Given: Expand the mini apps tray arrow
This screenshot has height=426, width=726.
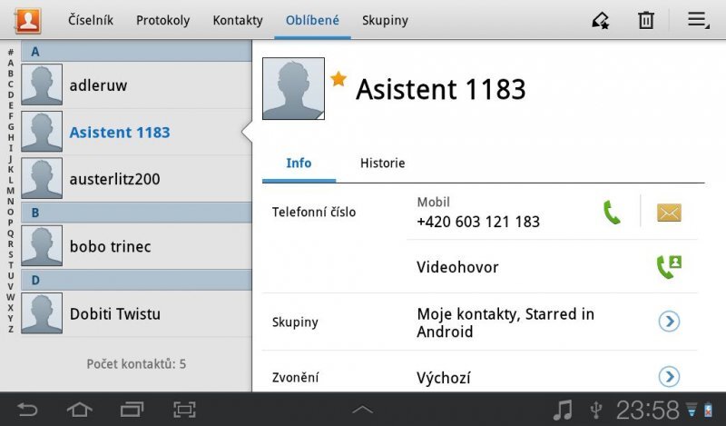Looking at the screenshot, I should 362,409.
